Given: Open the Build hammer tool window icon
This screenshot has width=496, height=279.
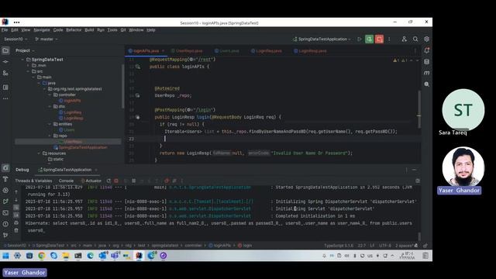Looking at the screenshot, I should [x=5, y=179].
